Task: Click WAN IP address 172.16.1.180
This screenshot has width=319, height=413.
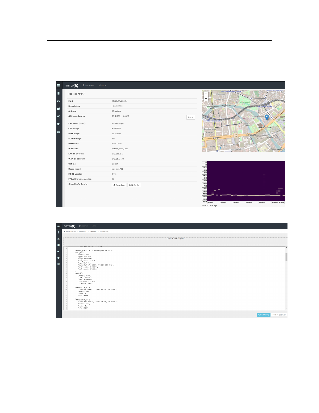Action: (x=118, y=159)
